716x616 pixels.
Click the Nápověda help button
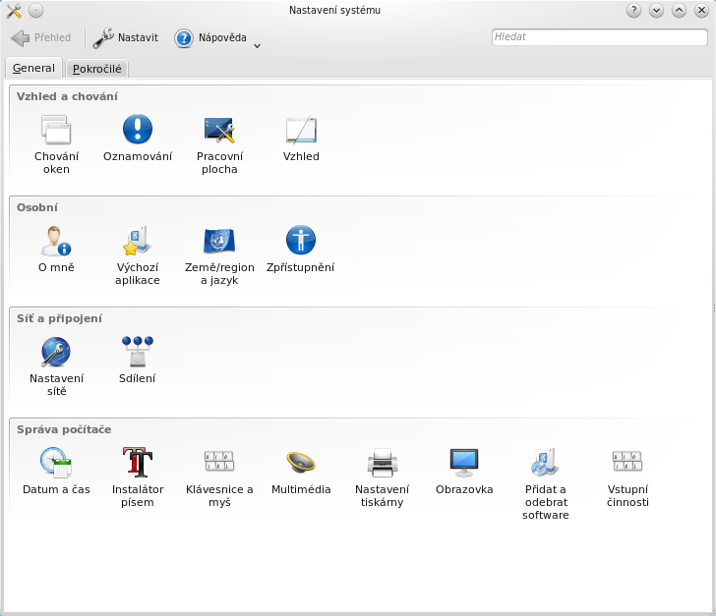210,37
